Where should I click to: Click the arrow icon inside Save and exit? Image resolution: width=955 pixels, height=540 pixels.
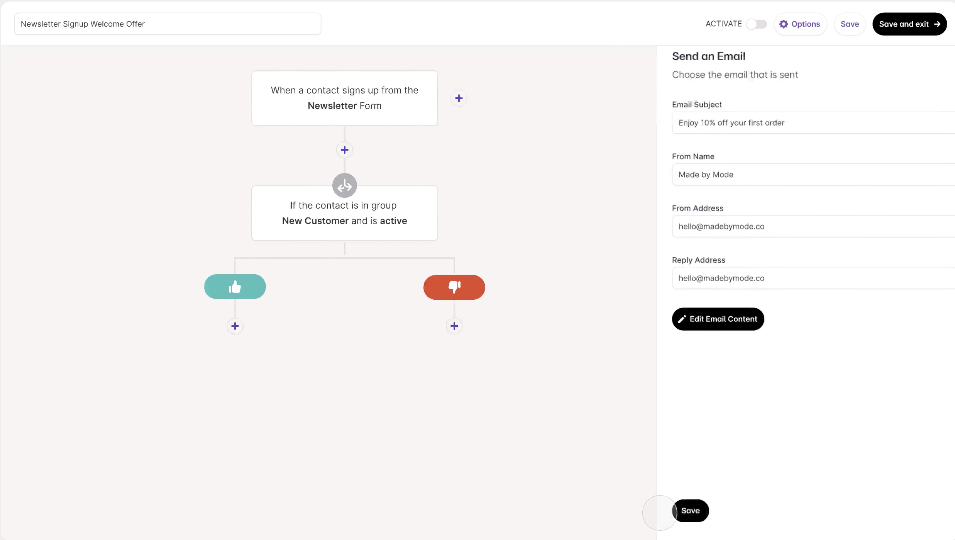[937, 24]
